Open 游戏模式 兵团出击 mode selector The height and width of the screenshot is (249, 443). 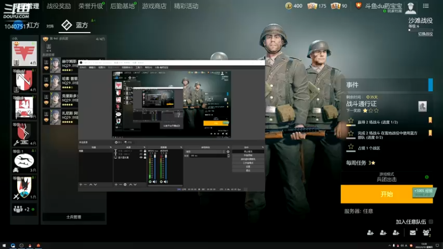point(387,177)
